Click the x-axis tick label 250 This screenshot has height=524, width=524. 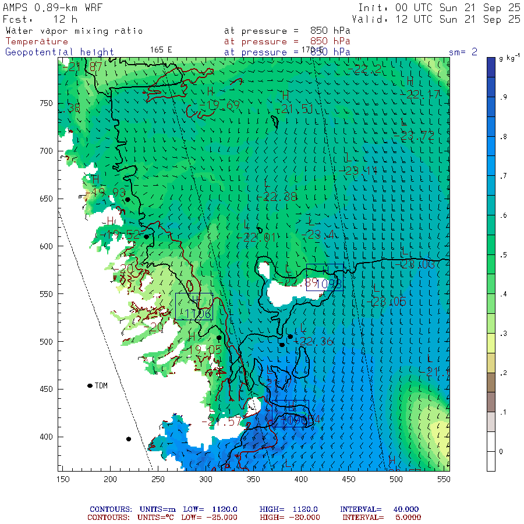click(x=158, y=479)
